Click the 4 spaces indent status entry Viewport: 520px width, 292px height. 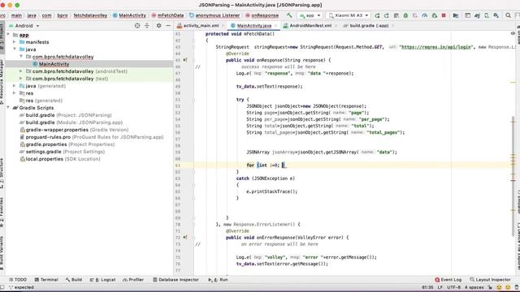coord(474,287)
